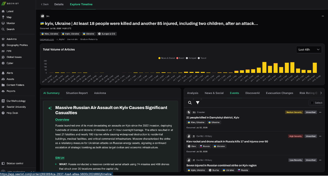
Task: Click the Low Severity badge
Action: (295, 160)
